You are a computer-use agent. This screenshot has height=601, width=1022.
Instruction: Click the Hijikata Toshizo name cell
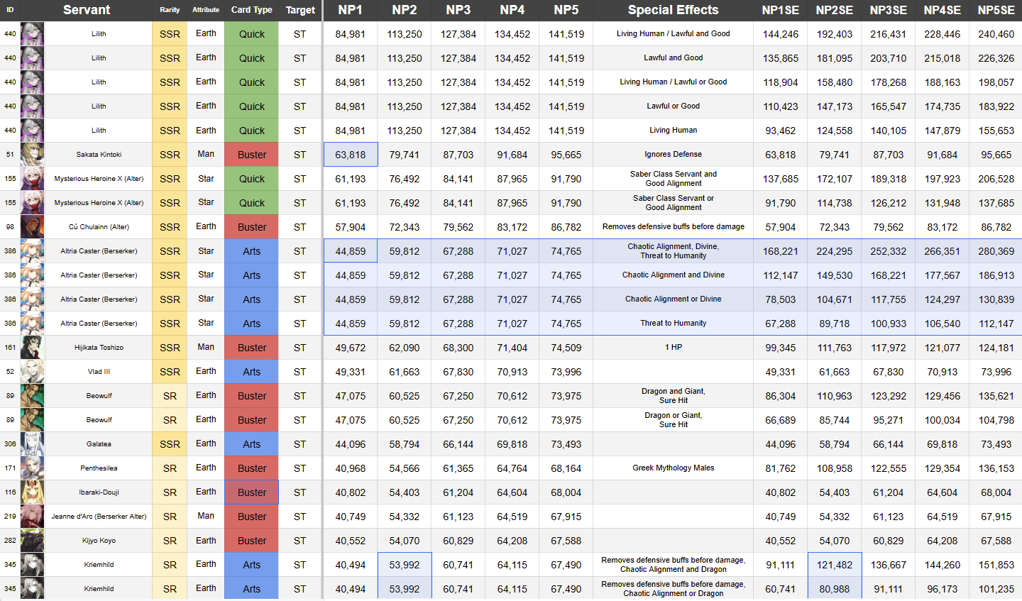99,348
